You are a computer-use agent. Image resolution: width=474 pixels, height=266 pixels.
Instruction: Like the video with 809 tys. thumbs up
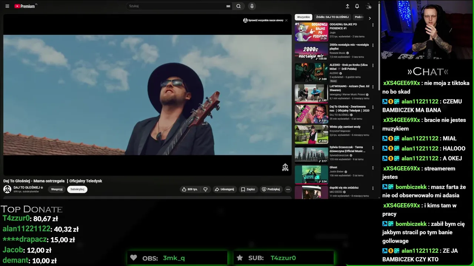pyautogui.click(x=190, y=189)
